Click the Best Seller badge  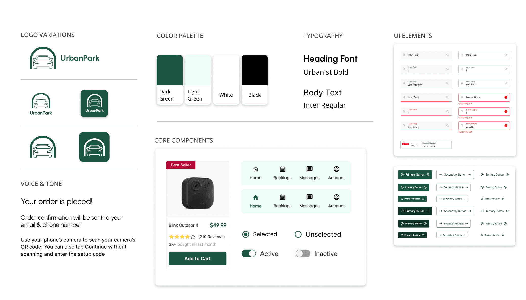pos(181,165)
